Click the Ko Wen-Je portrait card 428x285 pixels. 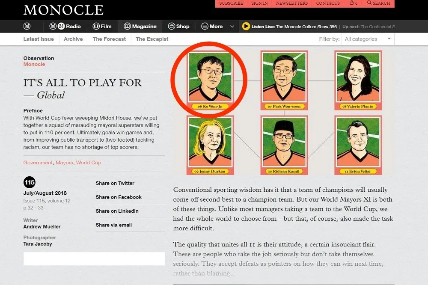pyautogui.click(x=210, y=80)
